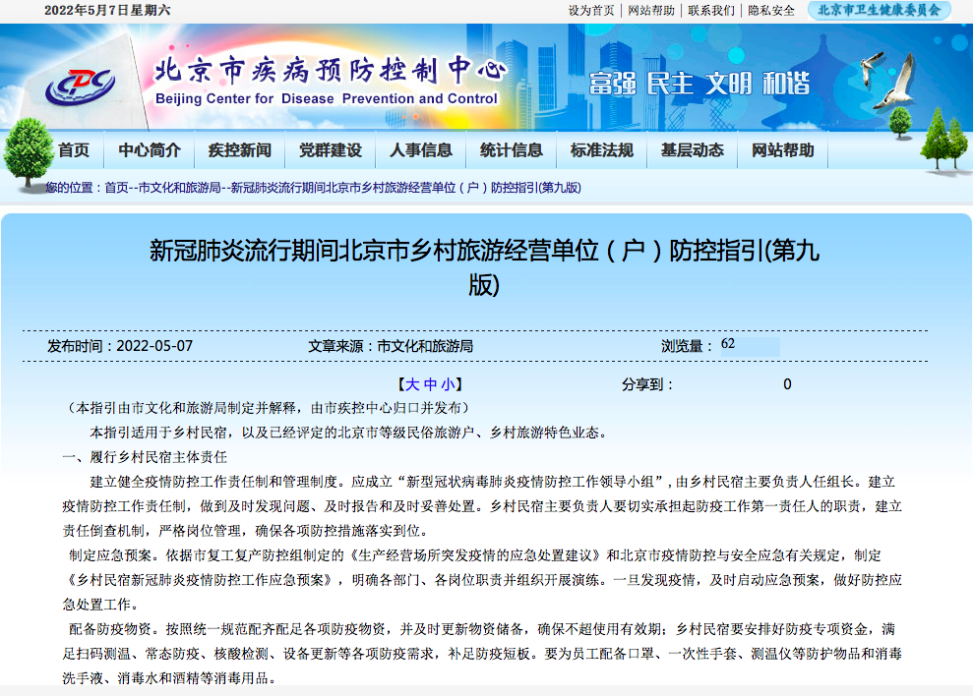Click 北京市卫生健康委员会 button
Viewport: 973px width, 696px height.
click(880, 10)
